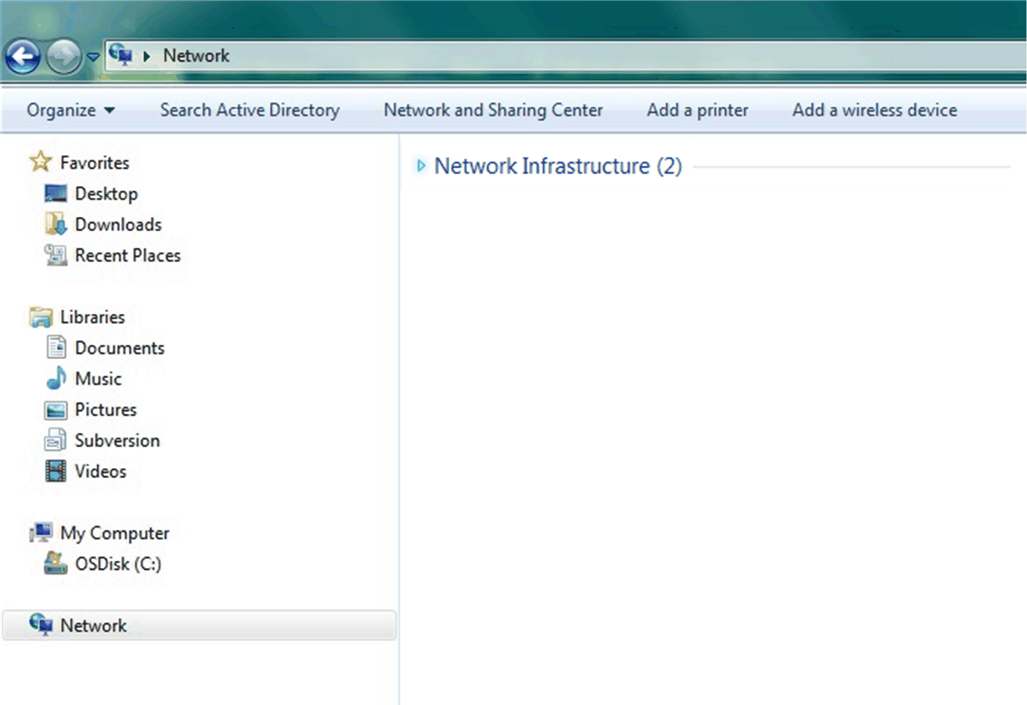Click the Videos filmstrip icon
The image size is (1027, 705).
coord(55,471)
